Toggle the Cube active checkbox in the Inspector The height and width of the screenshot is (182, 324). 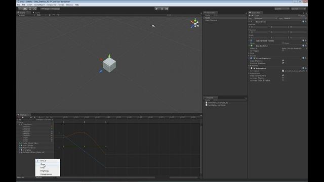tap(253, 16)
